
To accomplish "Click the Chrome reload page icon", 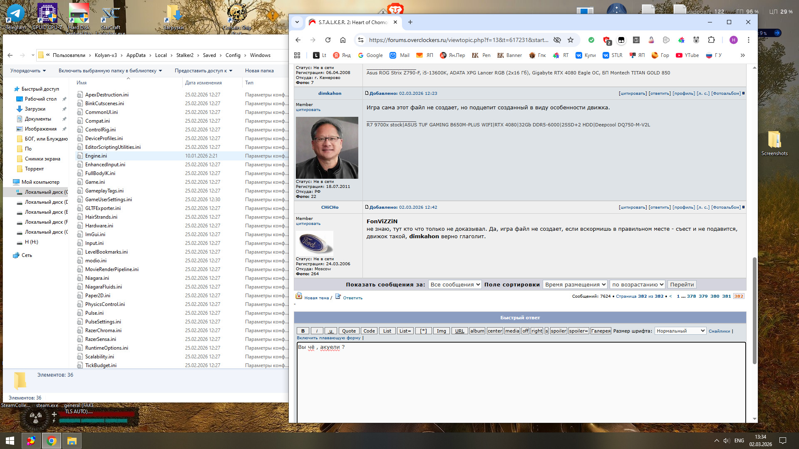I will [328, 40].
